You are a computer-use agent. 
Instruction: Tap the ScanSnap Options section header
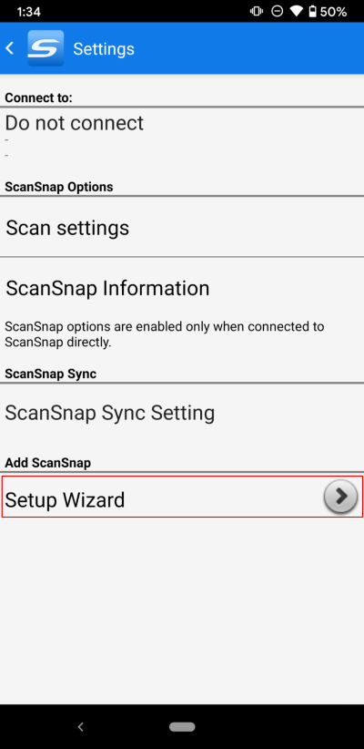58,186
